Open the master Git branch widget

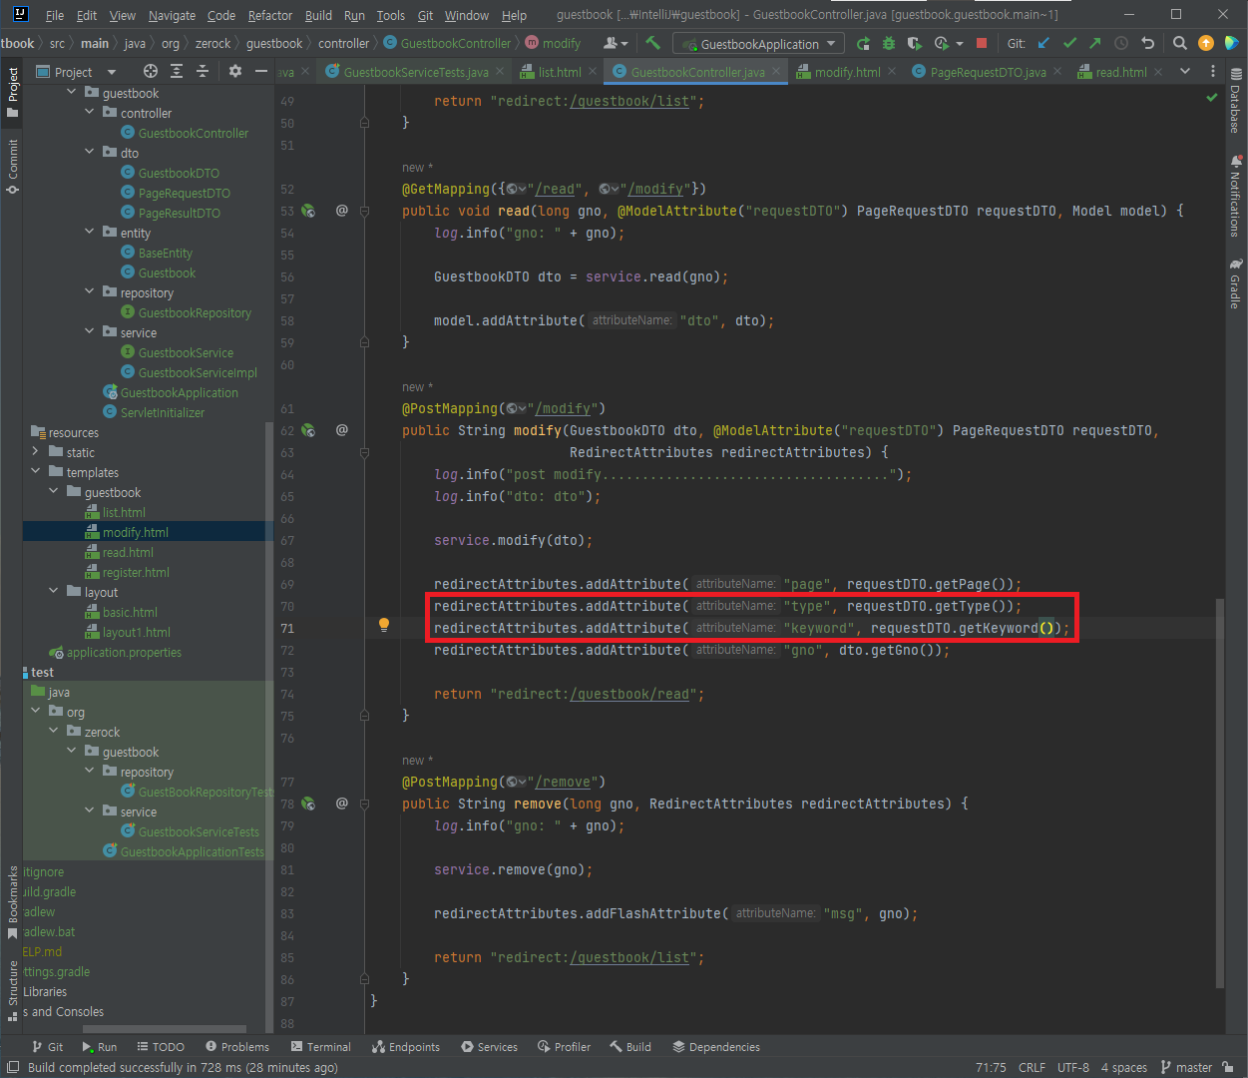coord(1187,1067)
